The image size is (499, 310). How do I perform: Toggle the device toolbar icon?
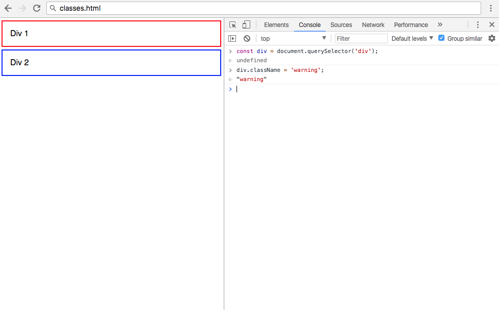coord(246,24)
